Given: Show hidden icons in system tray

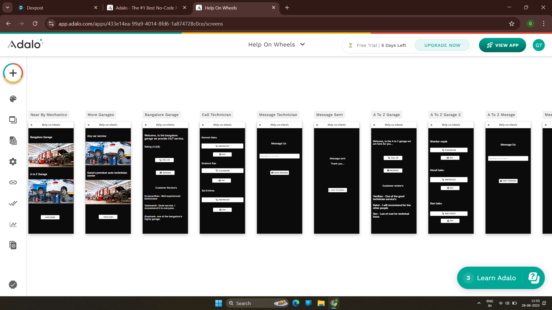Looking at the screenshot, I should pyautogui.click(x=479, y=303).
